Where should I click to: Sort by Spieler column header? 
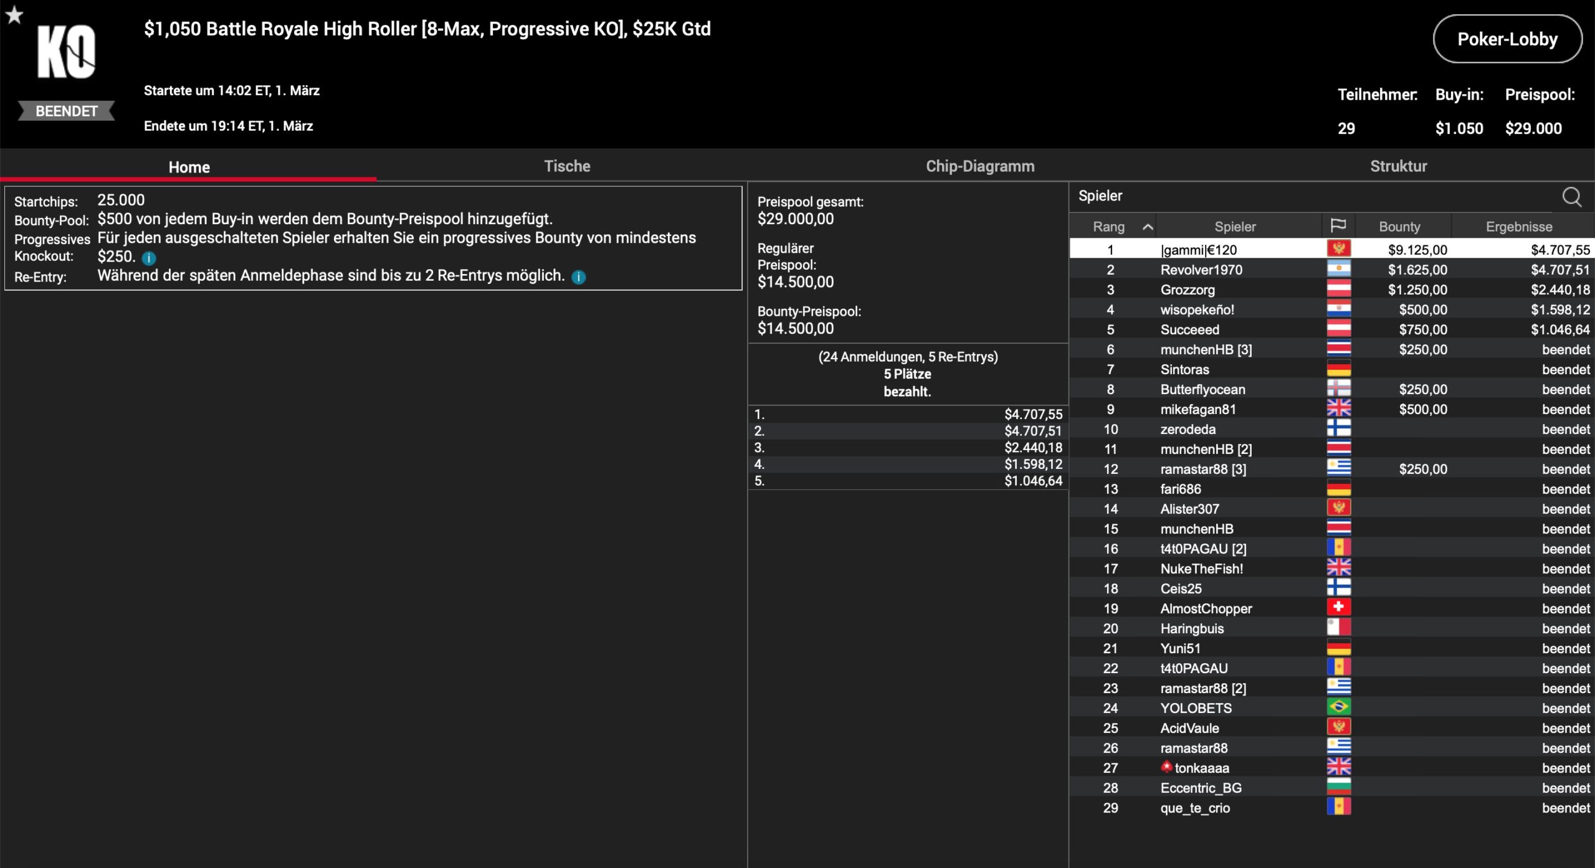(1235, 227)
